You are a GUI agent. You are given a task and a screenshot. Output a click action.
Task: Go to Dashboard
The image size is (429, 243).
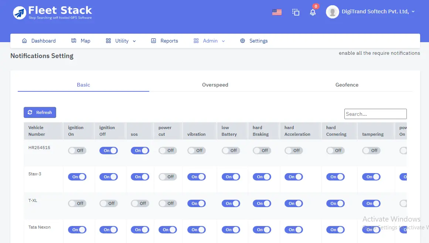pos(39,41)
